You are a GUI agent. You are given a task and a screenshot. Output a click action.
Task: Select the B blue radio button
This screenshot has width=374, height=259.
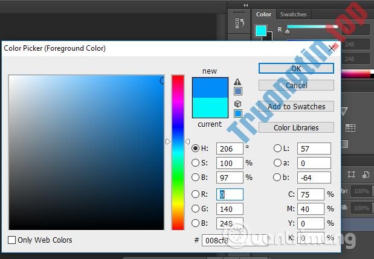(195, 223)
